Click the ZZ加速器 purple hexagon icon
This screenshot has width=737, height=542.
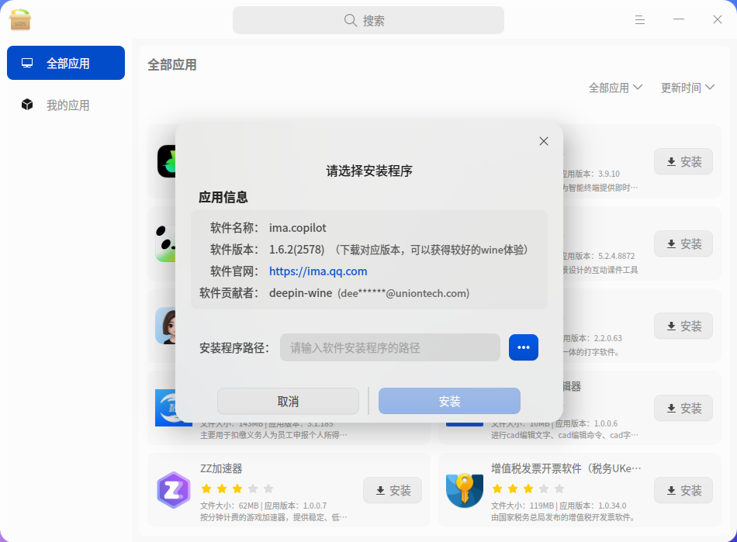[x=174, y=490]
